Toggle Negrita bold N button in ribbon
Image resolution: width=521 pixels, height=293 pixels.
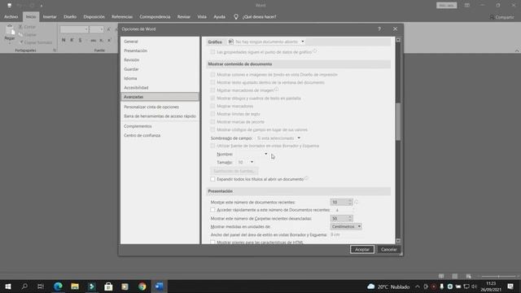tap(63, 40)
